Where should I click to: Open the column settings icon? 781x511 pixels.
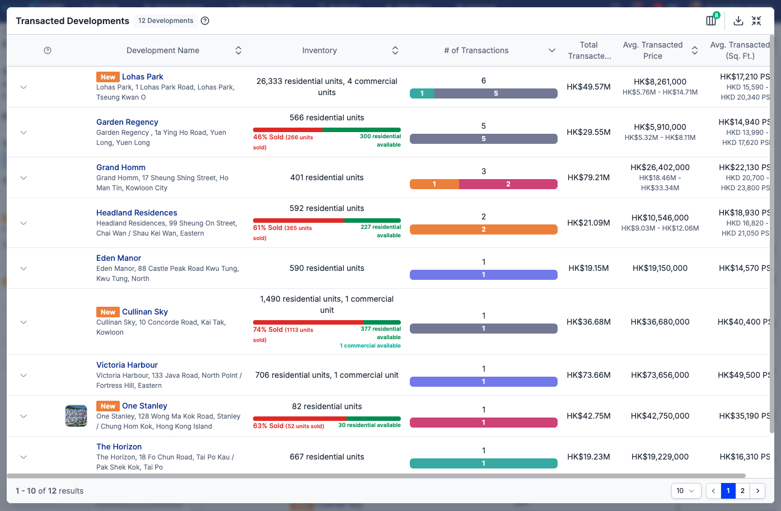711,21
